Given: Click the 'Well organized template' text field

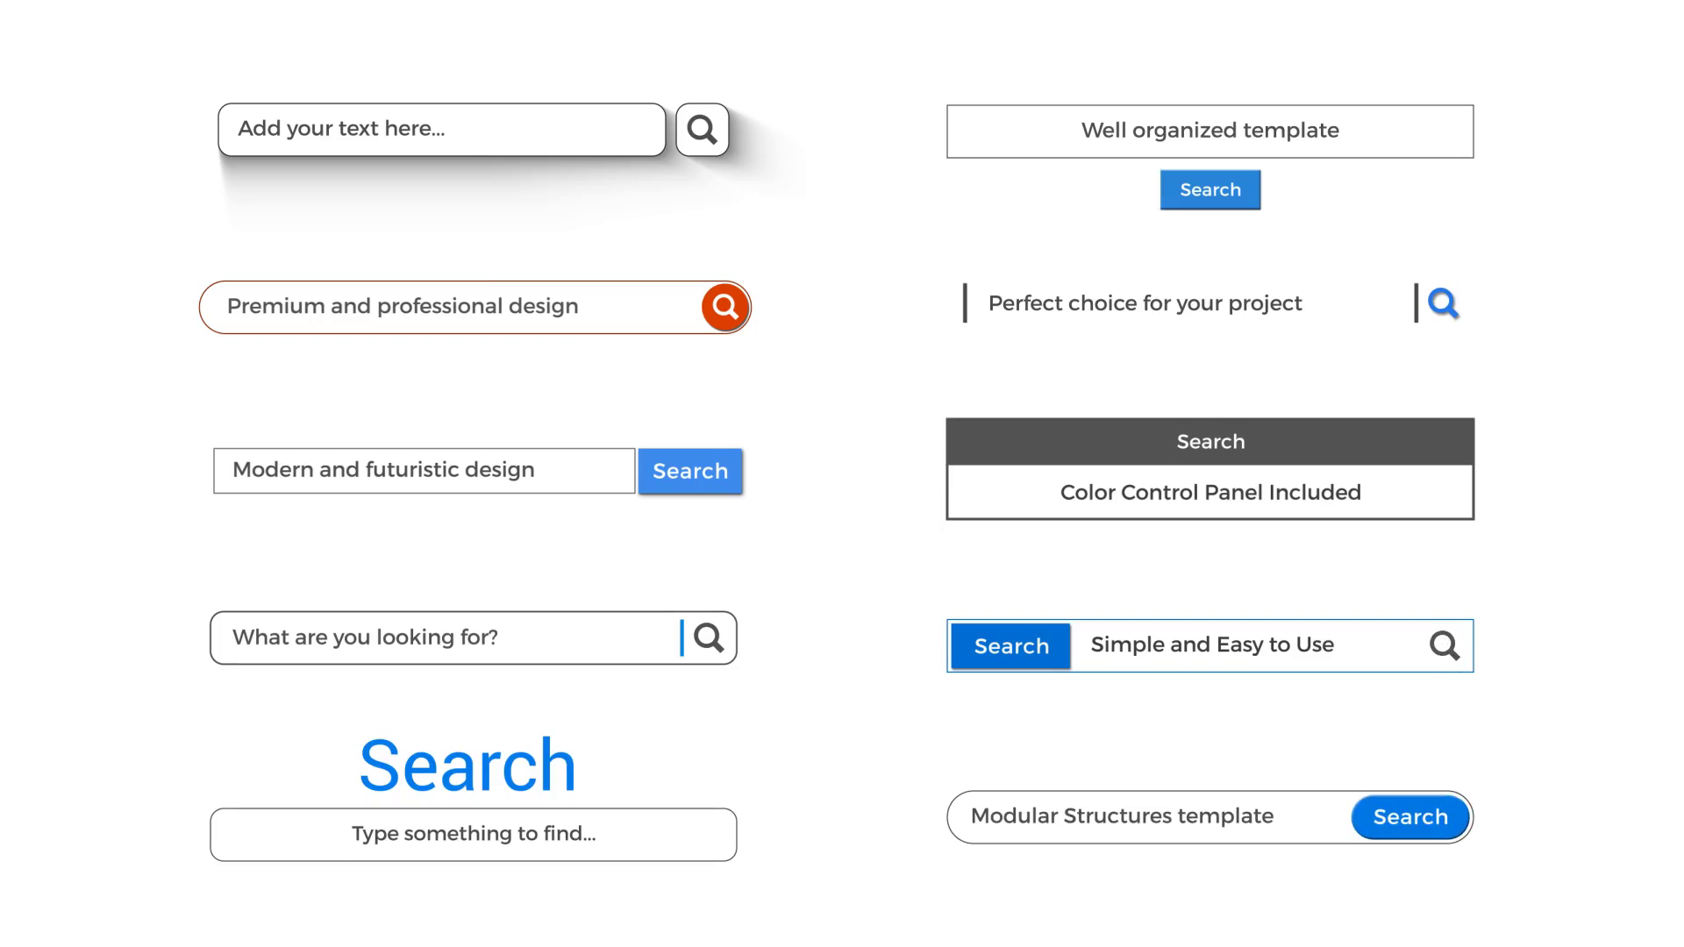Looking at the screenshot, I should 1209,132.
